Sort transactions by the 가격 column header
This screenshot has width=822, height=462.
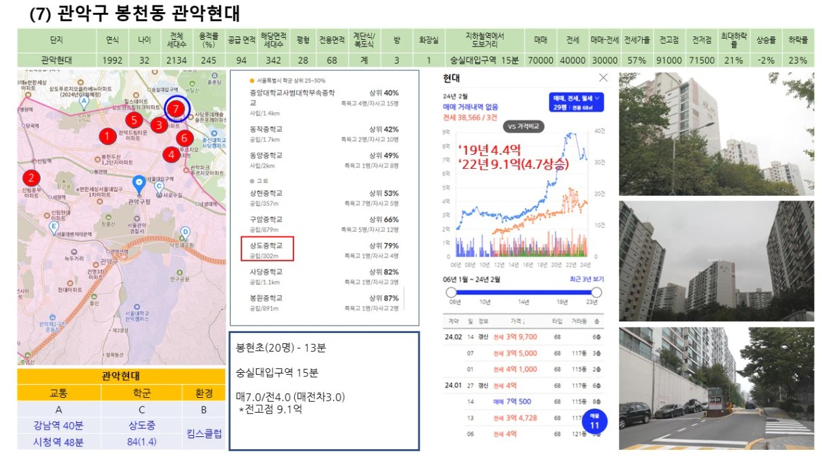[518, 322]
